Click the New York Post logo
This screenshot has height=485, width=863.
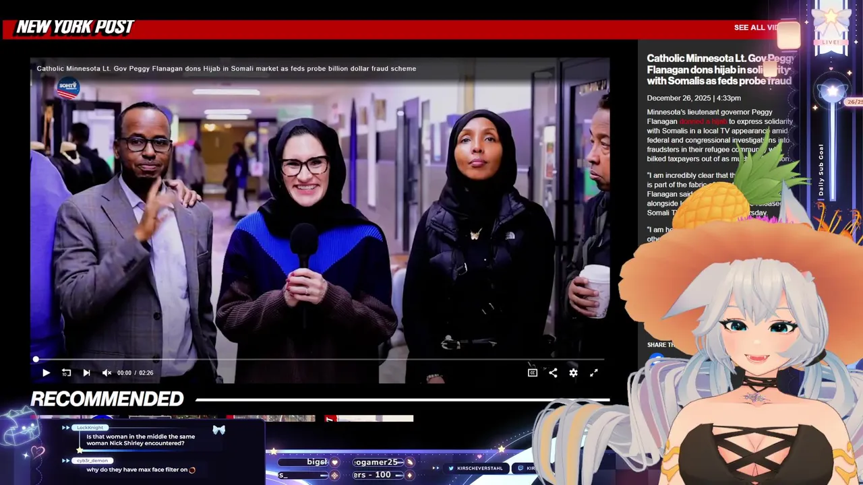(x=75, y=28)
